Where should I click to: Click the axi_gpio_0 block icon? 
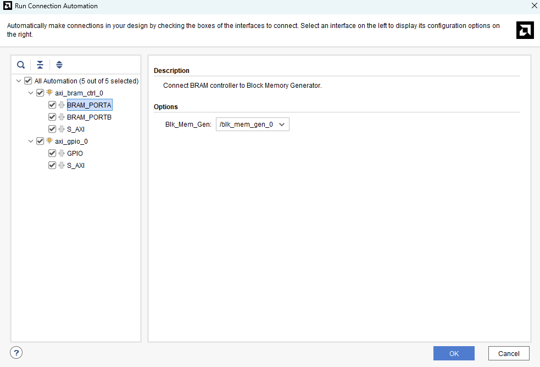[49, 142]
